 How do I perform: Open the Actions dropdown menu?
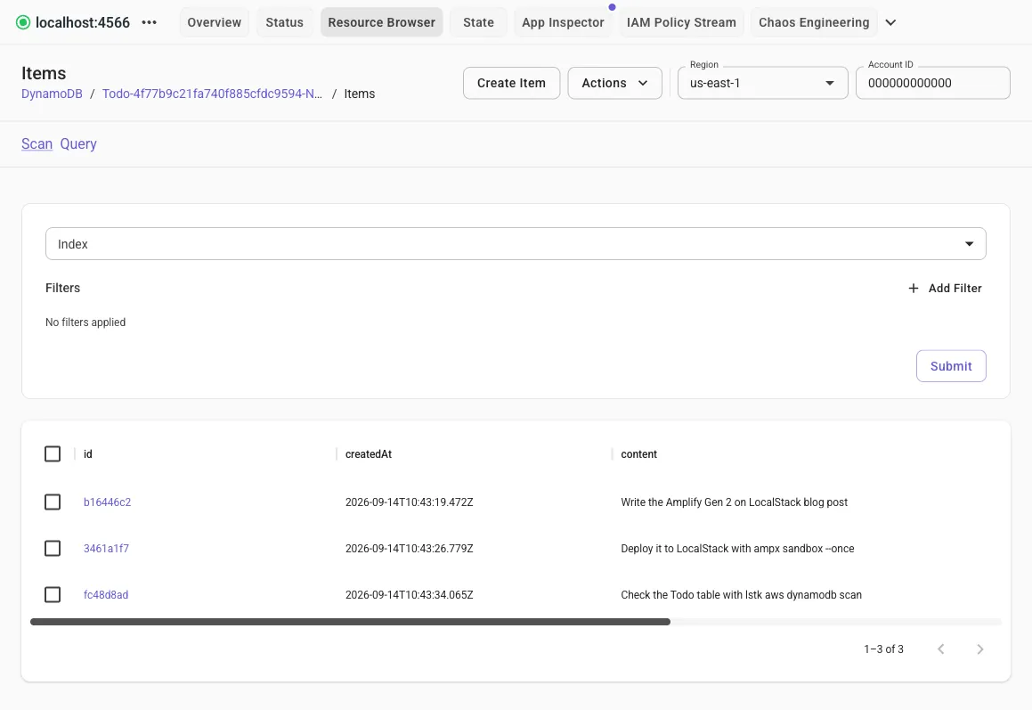[x=614, y=83]
